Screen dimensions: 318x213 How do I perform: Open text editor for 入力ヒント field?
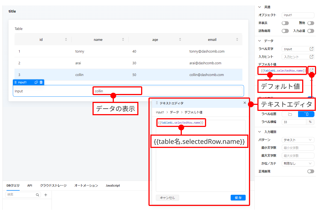coord(311,57)
